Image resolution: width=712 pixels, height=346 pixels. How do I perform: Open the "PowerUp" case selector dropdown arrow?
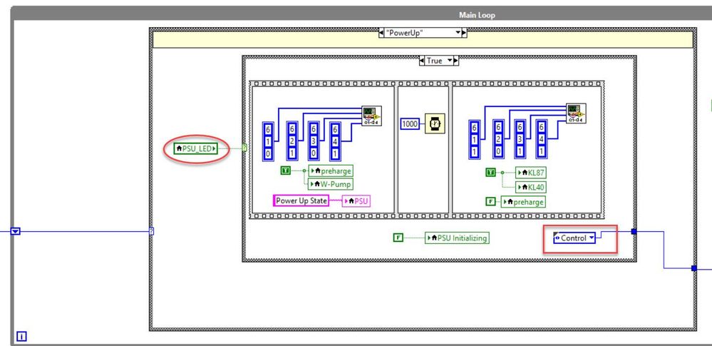click(x=458, y=33)
